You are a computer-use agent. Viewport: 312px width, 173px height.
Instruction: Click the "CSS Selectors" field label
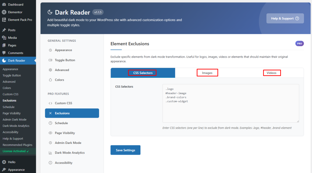point(124,86)
